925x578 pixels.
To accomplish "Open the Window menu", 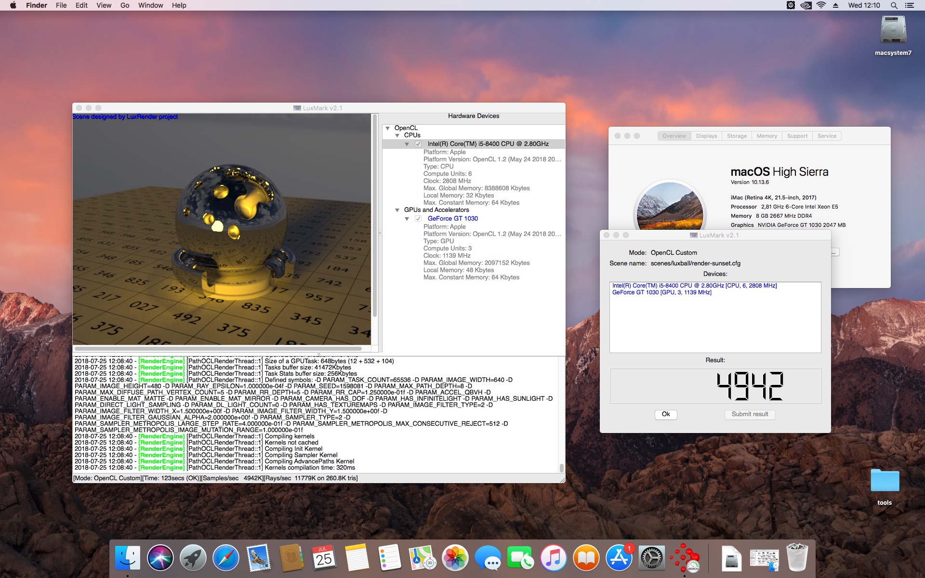I will coord(150,5).
